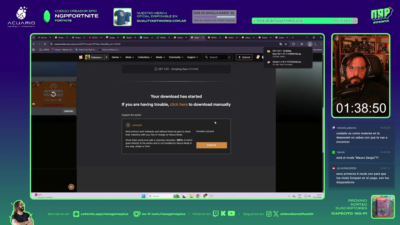Expand the Community menu

point(176,57)
